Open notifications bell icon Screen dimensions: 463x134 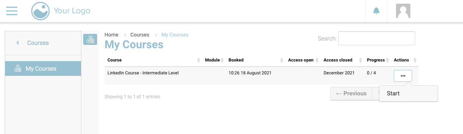[x=376, y=11]
